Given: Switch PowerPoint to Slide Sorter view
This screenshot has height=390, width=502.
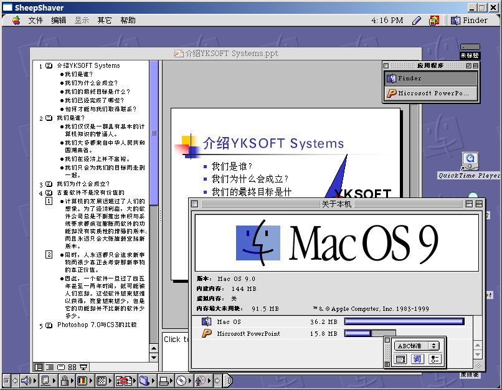Looking at the screenshot, I should [x=72, y=367].
